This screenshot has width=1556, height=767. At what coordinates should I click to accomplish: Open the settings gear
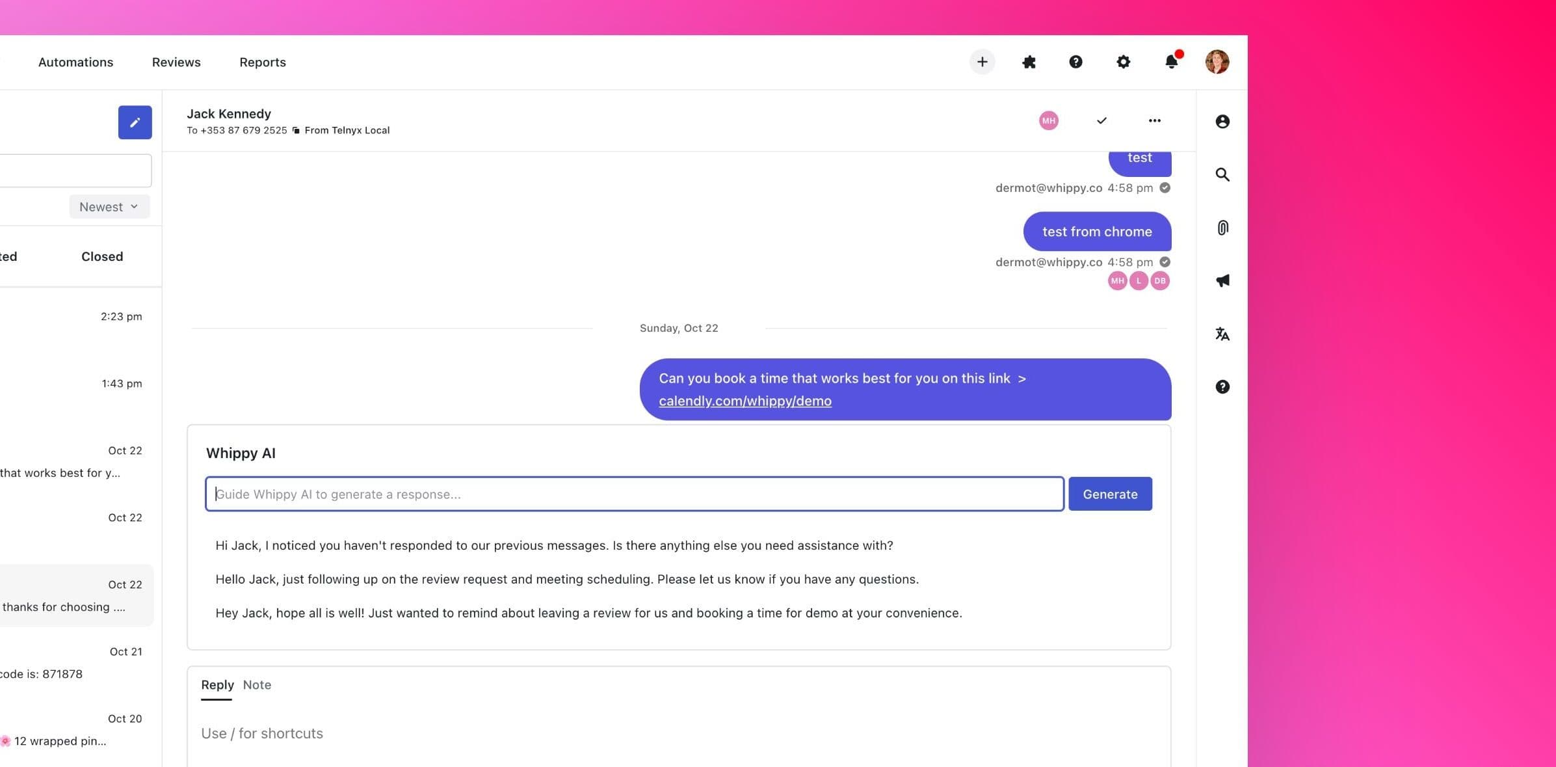pos(1124,62)
